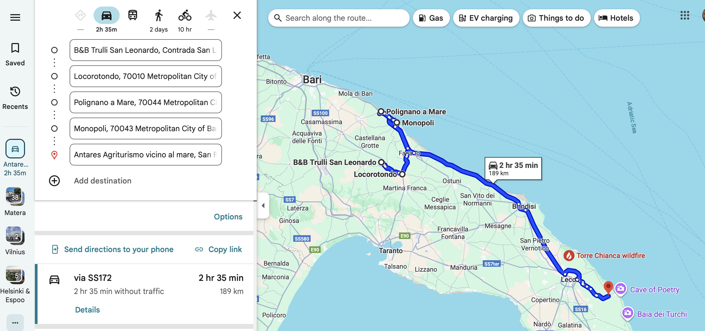Show route Details for via SS172
The width and height of the screenshot is (705, 331).
coord(87,309)
